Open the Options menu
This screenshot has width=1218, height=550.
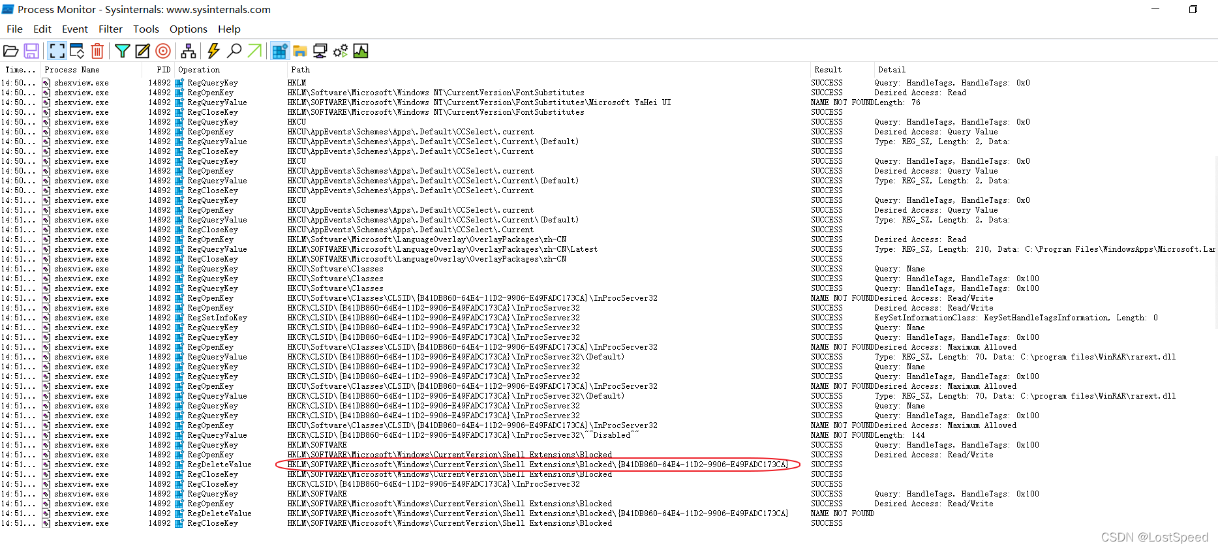(x=188, y=29)
